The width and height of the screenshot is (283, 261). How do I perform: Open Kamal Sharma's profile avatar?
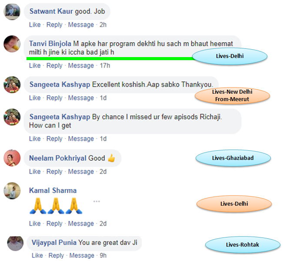tap(12, 191)
